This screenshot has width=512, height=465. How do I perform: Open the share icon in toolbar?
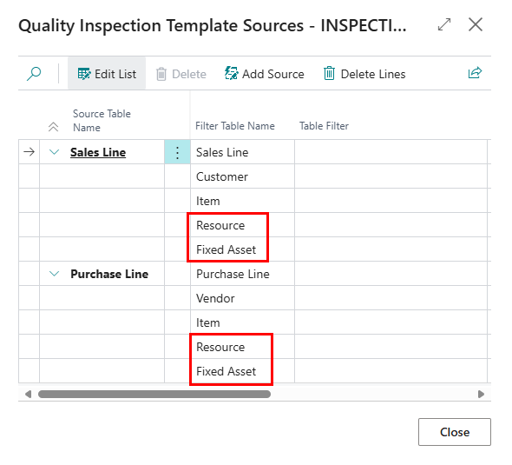coord(475,73)
